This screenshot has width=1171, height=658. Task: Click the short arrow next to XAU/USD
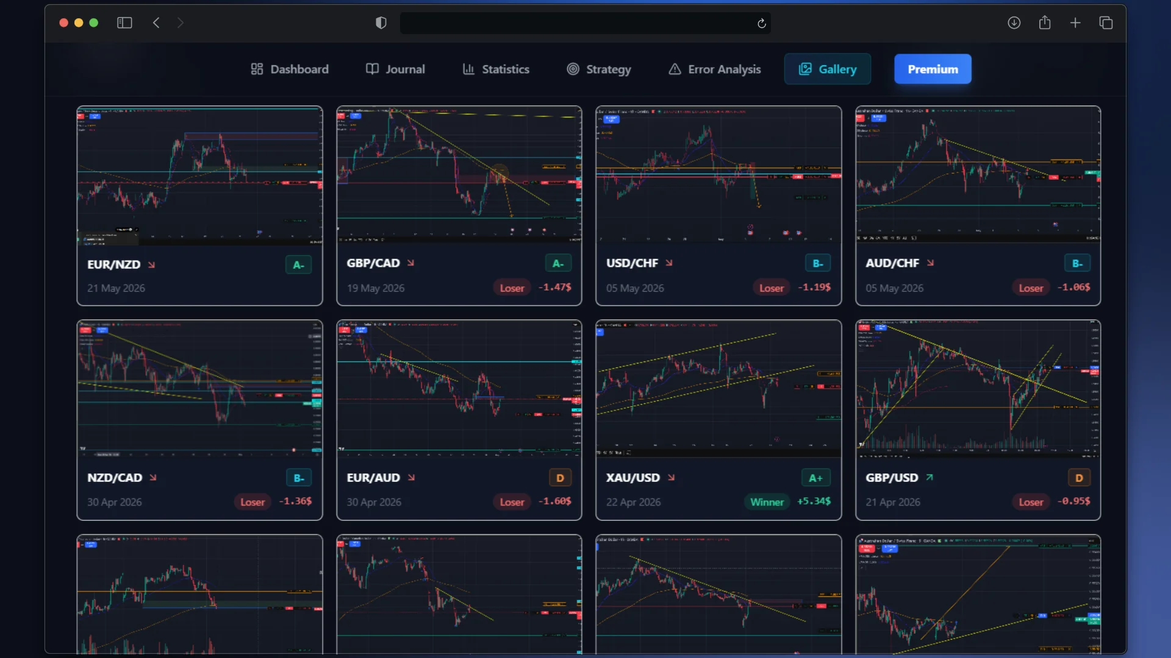[671, 477]
